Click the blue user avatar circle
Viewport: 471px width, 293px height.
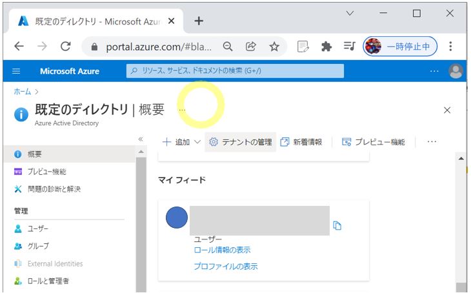pyautogui.click(x=177, y=217)
